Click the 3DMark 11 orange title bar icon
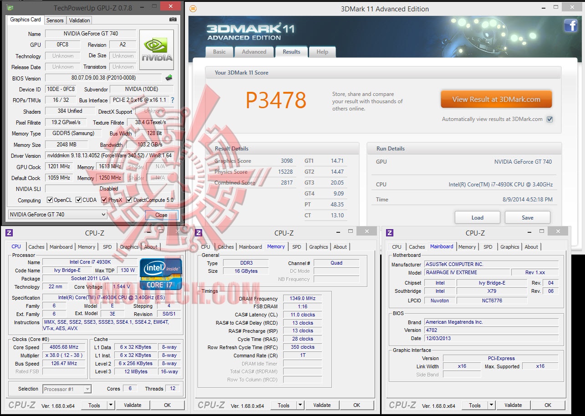Viewport: 585px width, 416px height. (193, 9)
